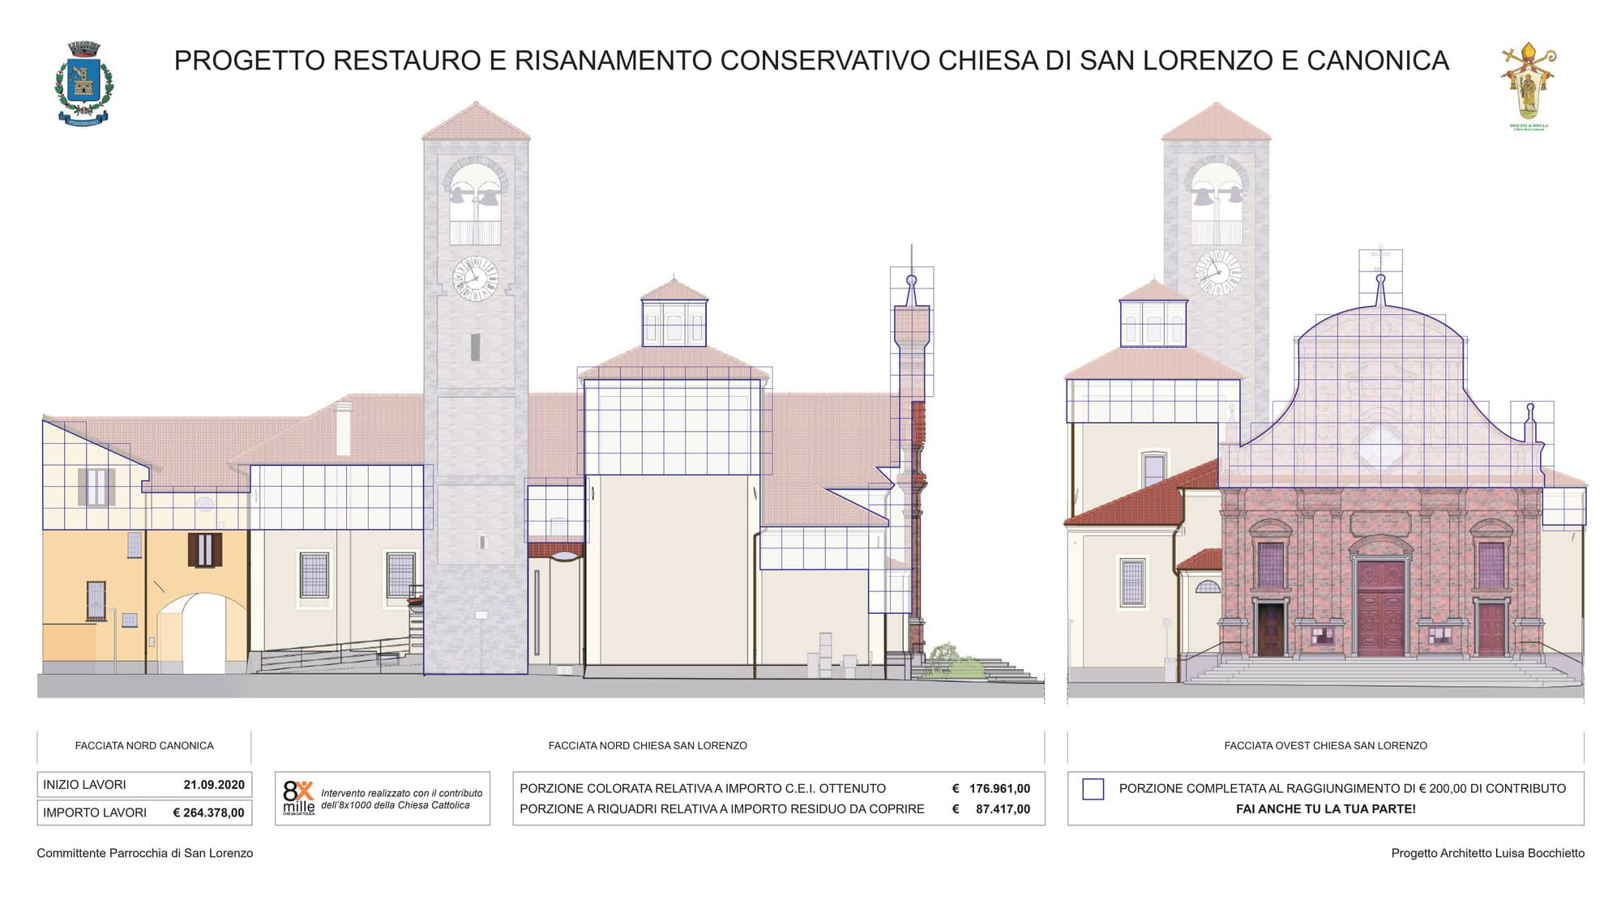Click 'PORZIONE COLORATA RELATIVA A IMPORTO C.E.I. OTTENUTO'
This screenshot has width=1621, height=908.
click(x=703, y=788)
